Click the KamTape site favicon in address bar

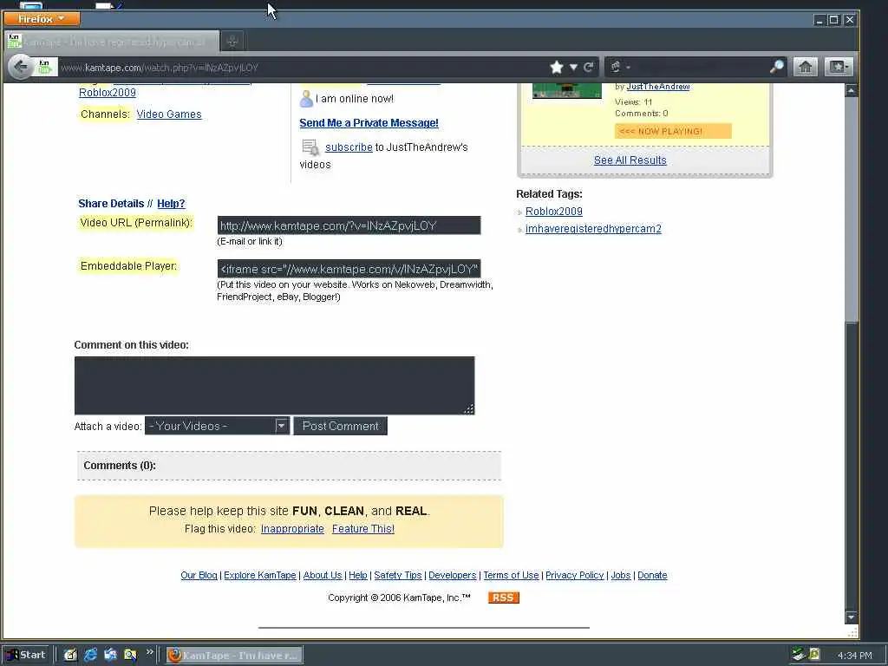tap(45, 68)
